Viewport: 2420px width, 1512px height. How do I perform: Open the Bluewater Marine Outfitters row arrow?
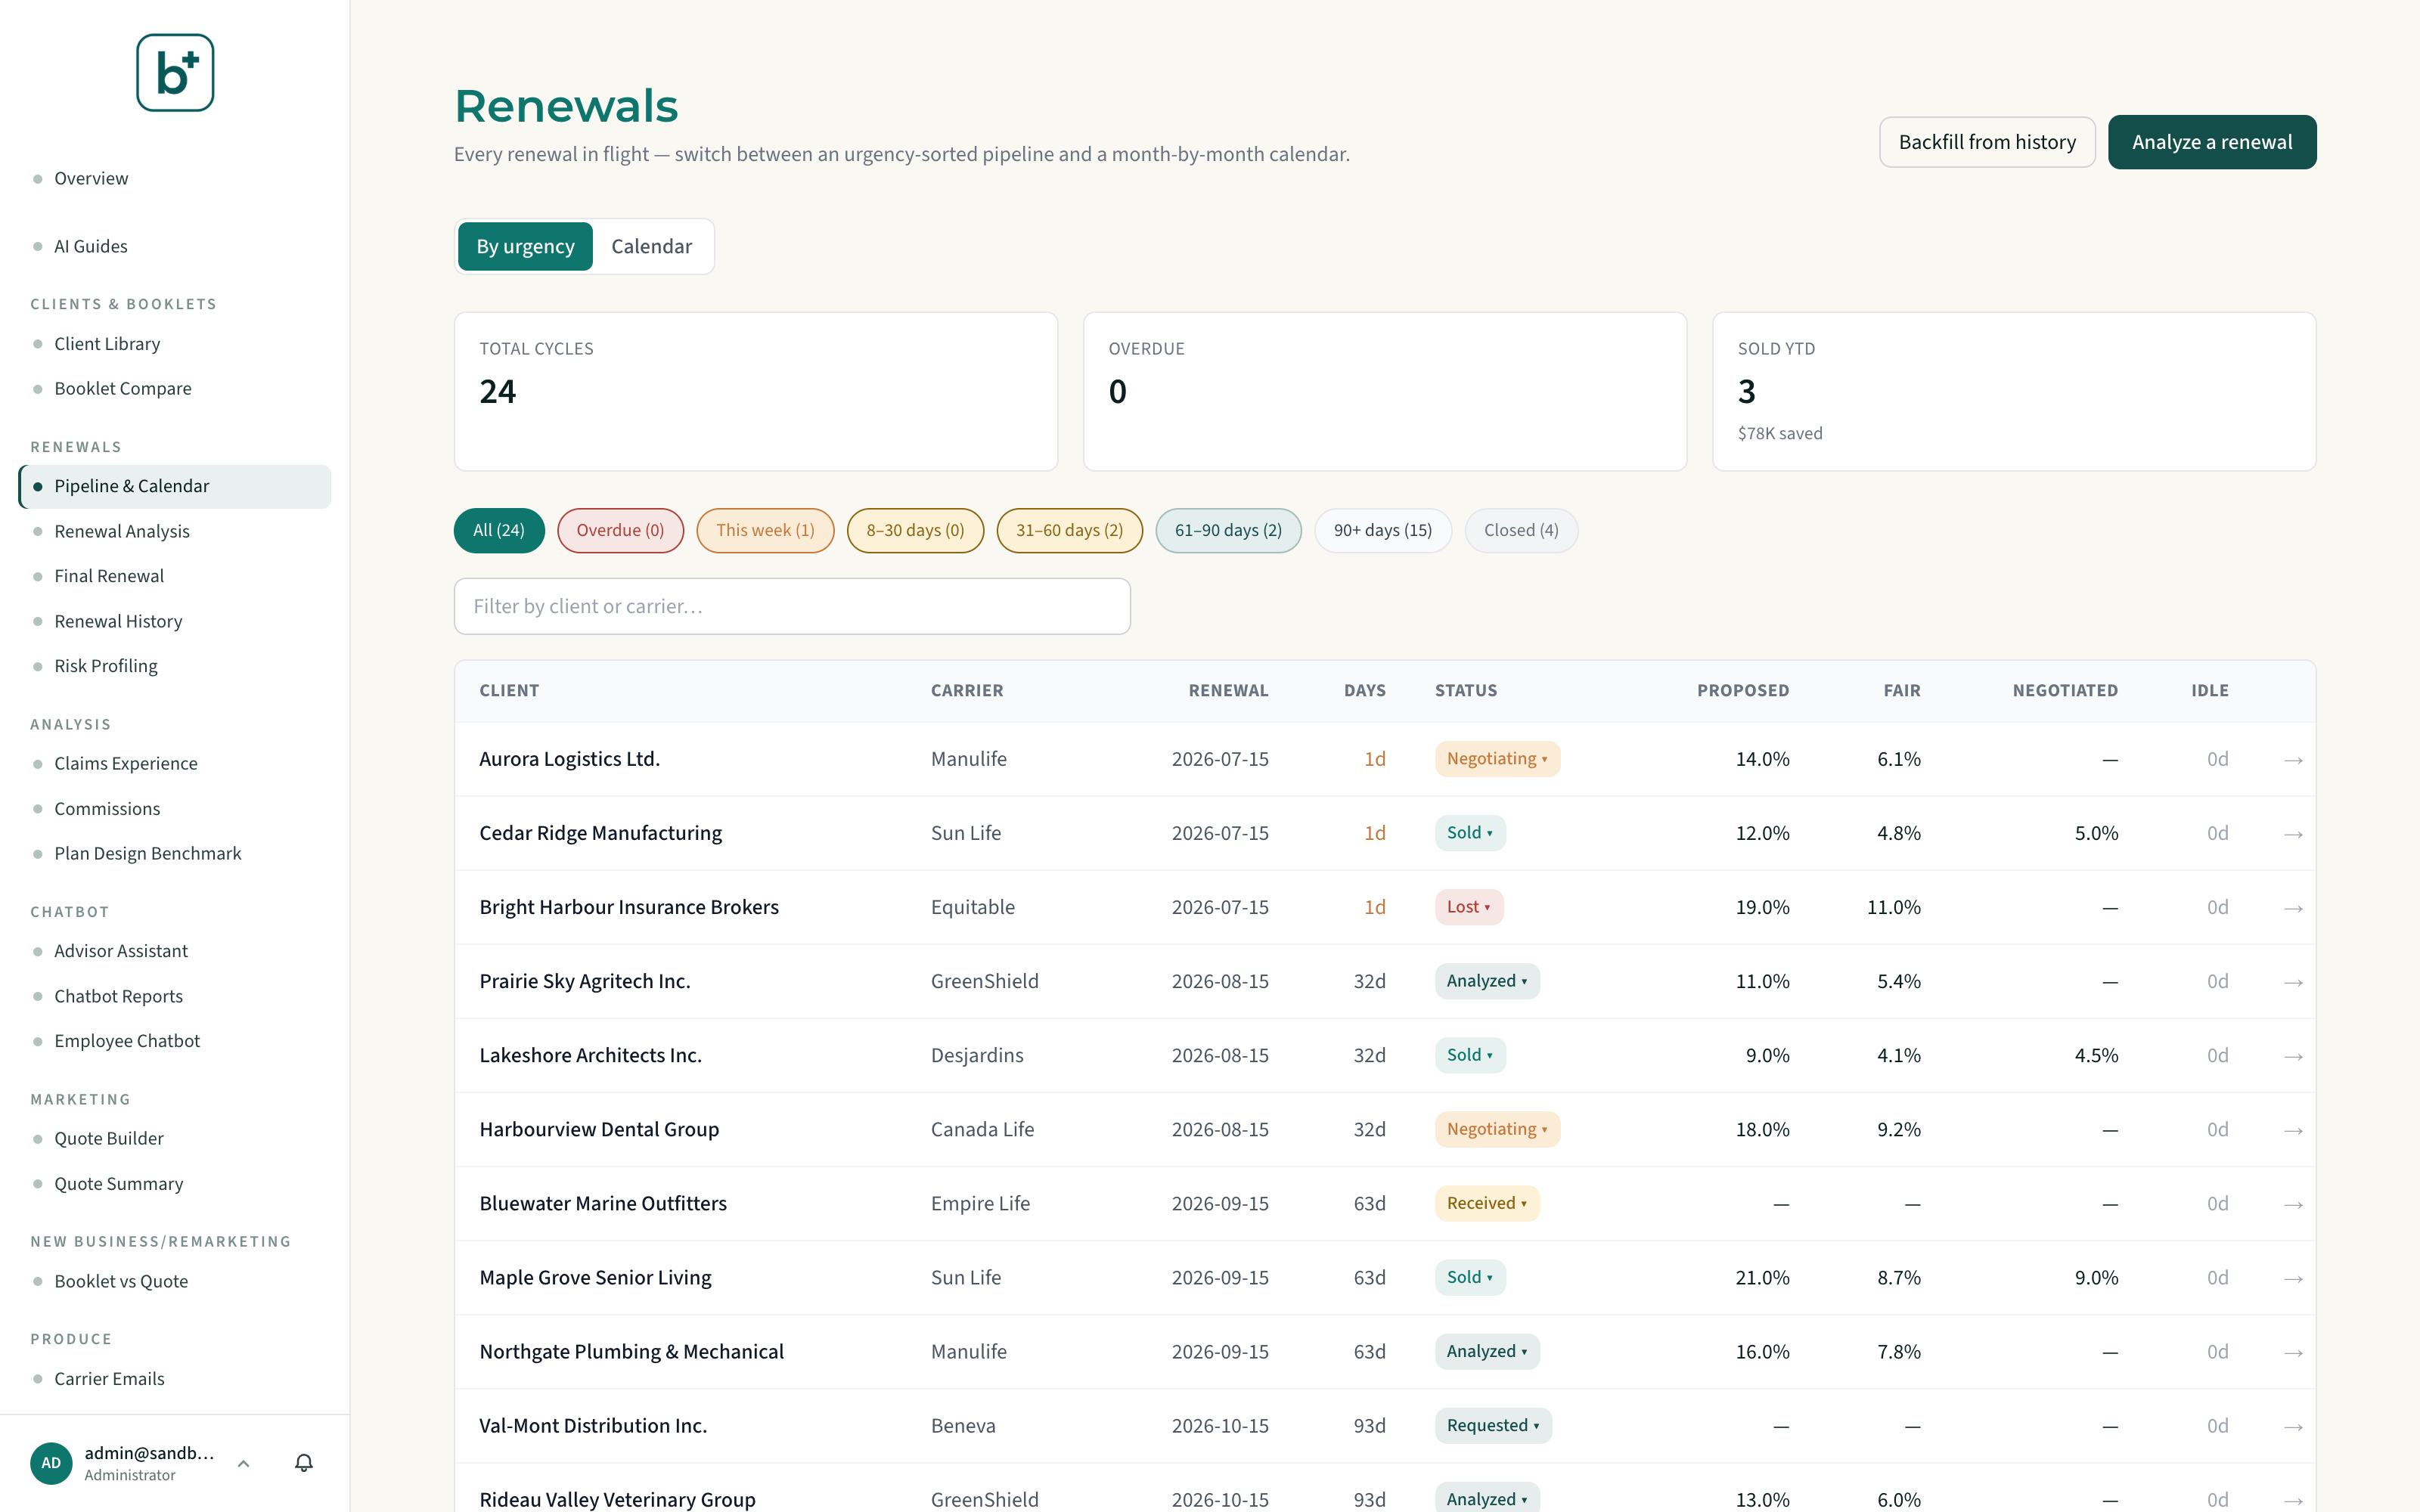tap(2293, 1204)
